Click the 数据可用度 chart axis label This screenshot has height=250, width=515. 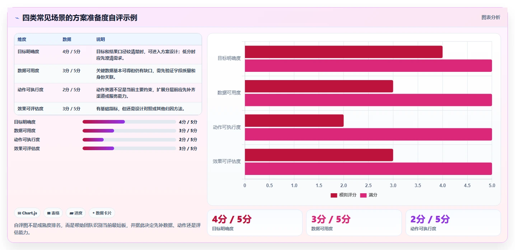pos(229,93)
